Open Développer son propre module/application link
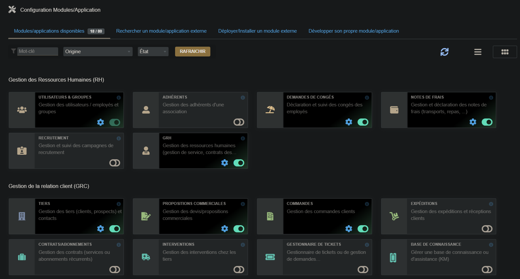The width and height of the screenshot is (520, 279). 353,31
